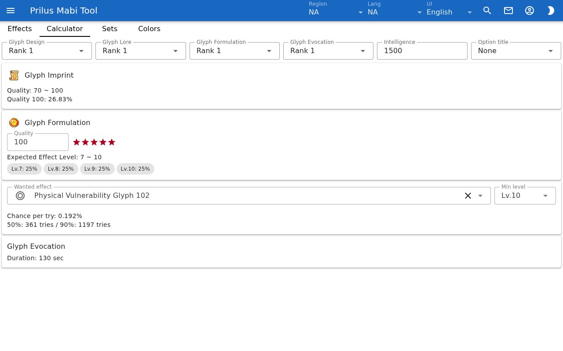Click the wanted effect target icon

pyautogui.click(x=20, y=196)
